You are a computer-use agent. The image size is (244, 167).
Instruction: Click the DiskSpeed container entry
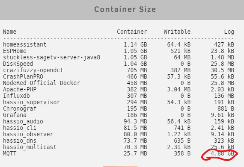(x=18, y=64)
